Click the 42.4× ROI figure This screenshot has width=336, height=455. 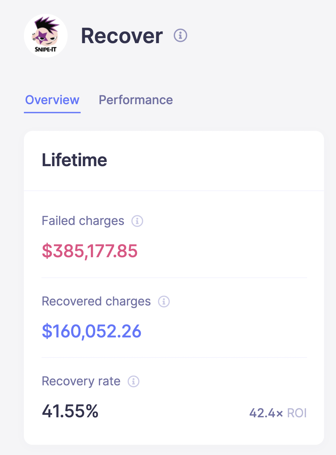coord(266,413)
